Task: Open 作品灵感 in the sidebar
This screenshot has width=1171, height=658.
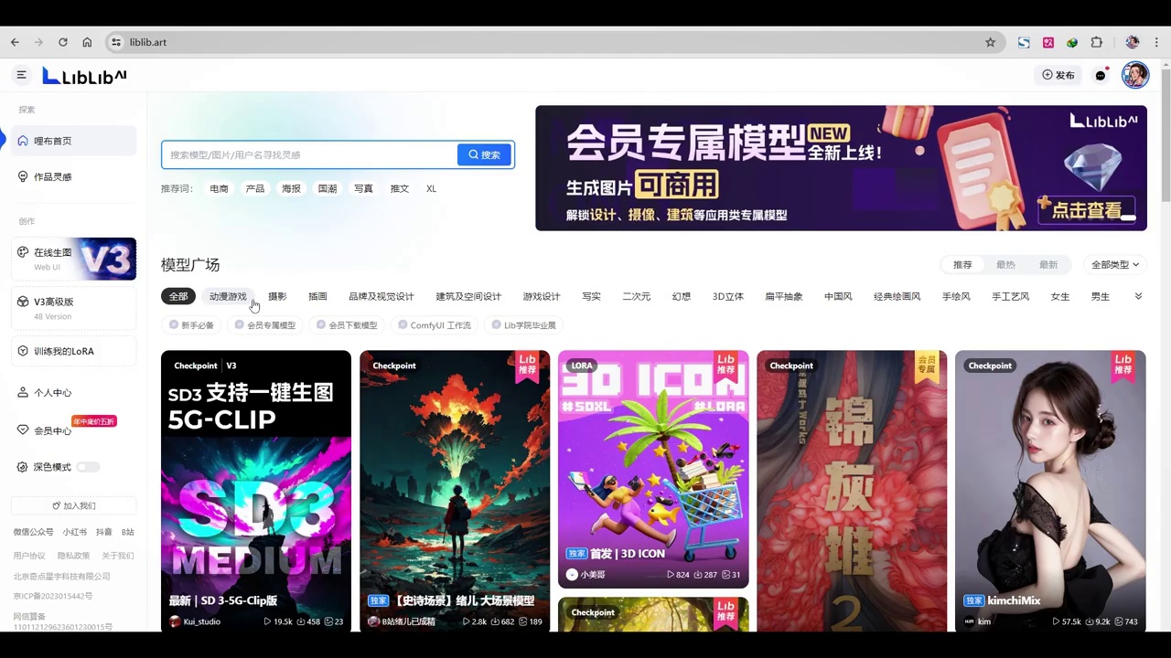Action: 73,176
